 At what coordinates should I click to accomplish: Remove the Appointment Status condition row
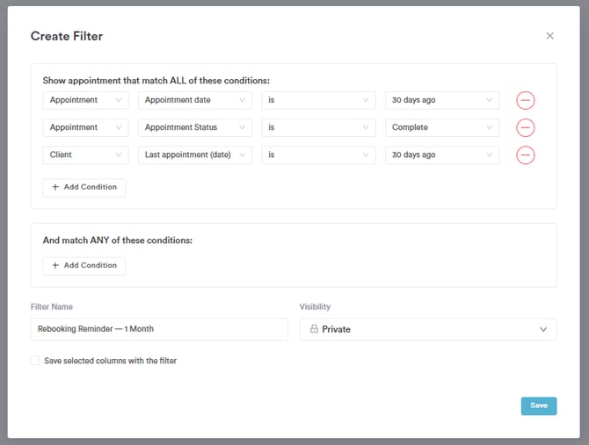(x=525, y=128)
